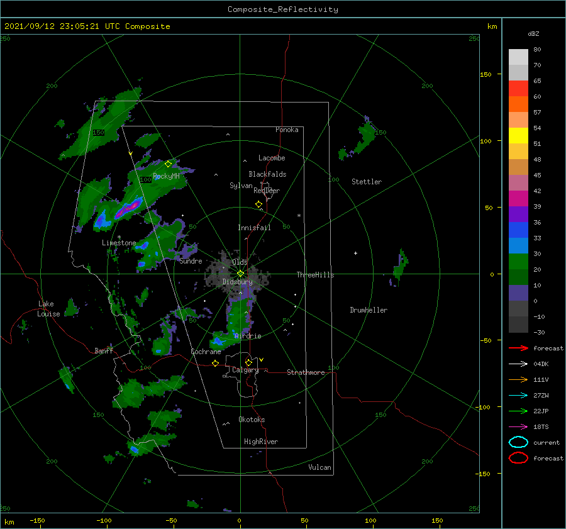Image resolution: width=566 pixels, height=529 pixels.
Task: Click the dBZ legend heading
Action: 533,33
